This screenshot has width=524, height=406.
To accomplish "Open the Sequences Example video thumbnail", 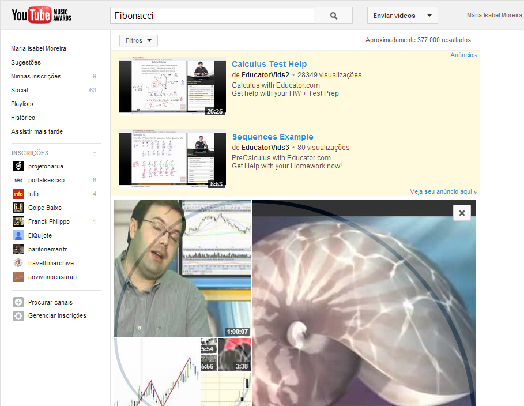I will pyautogui.click(x=172, y=159).
